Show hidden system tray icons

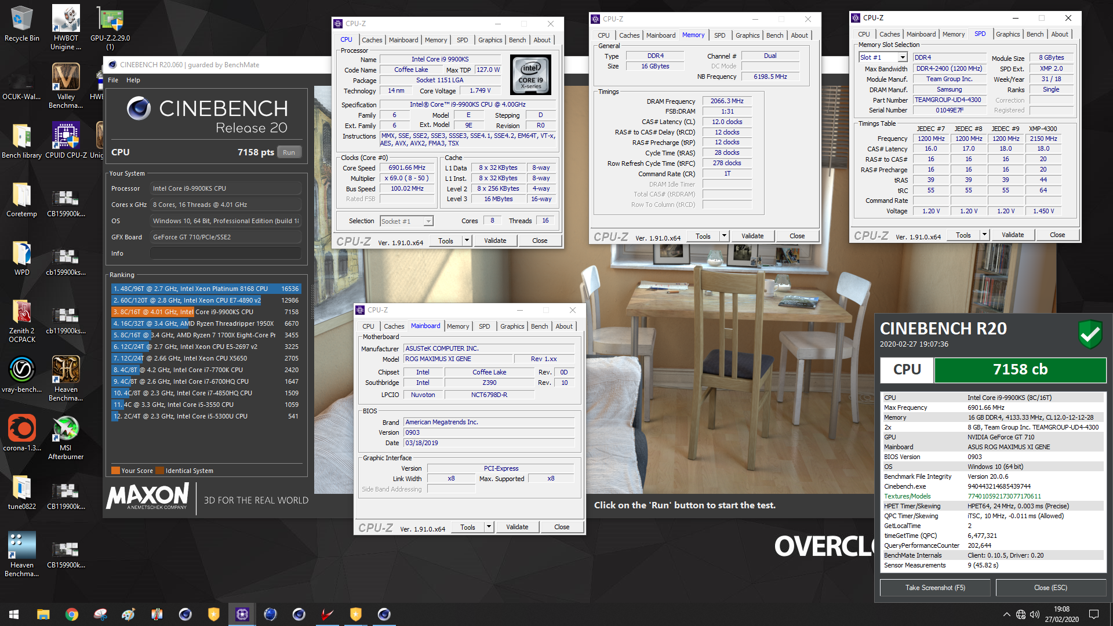[1006, 614]
